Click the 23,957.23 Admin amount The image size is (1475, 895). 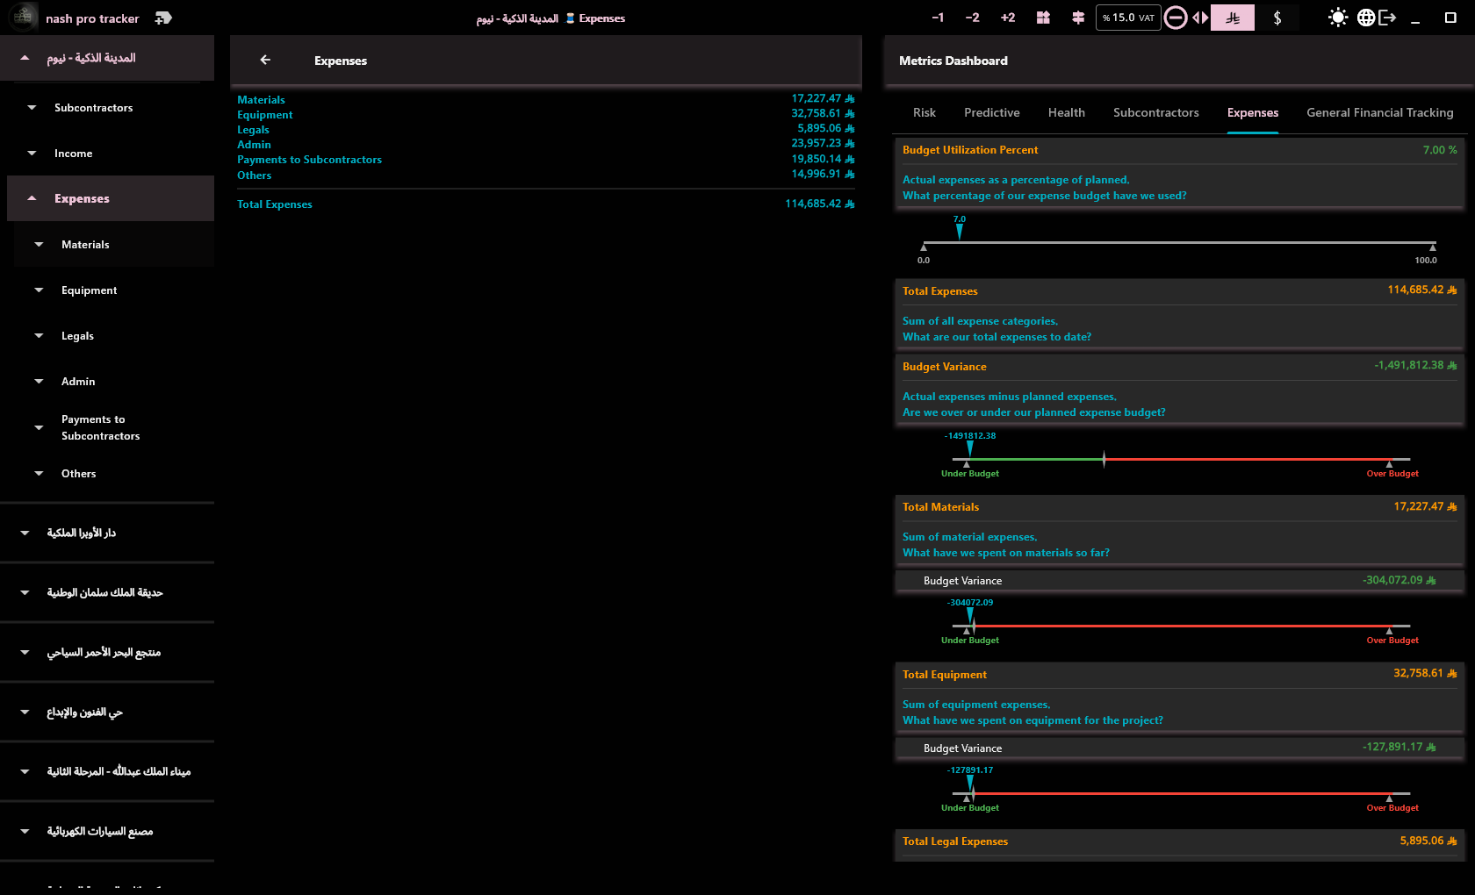click(x=823, y=143)
